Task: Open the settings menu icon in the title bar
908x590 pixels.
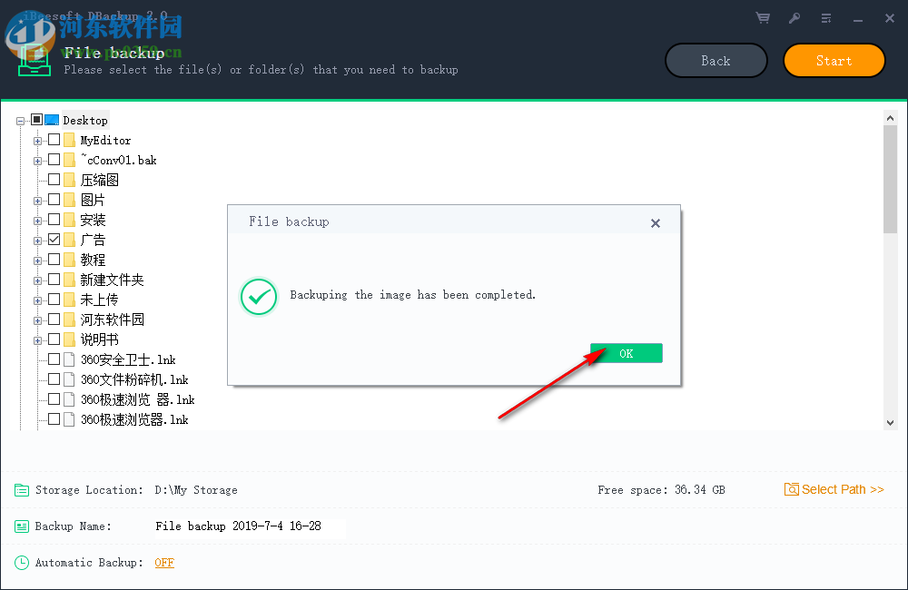Action: (825, 17)
